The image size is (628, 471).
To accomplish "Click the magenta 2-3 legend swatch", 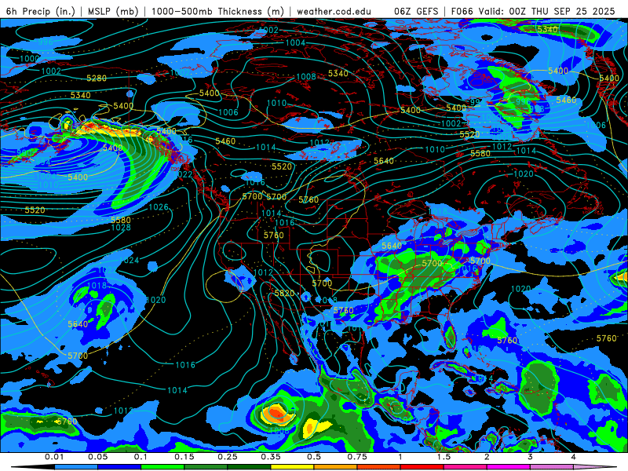I will coord(509,467).
